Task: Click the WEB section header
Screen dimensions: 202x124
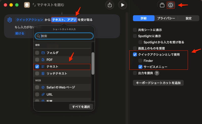Action: [38, 81]
